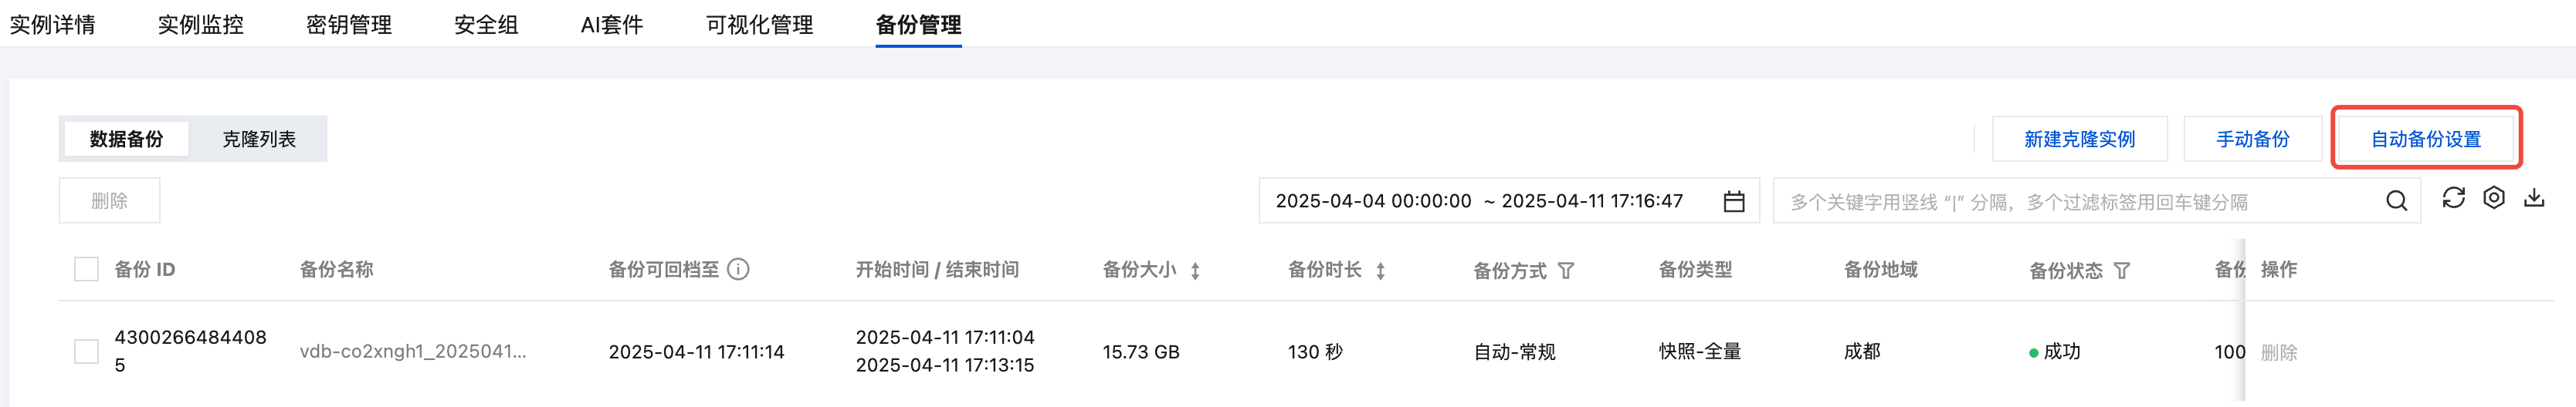This screenshot has width=2576, height=407.
Task: Click the search magnifier icon
Action: [x=2396, y=201]
